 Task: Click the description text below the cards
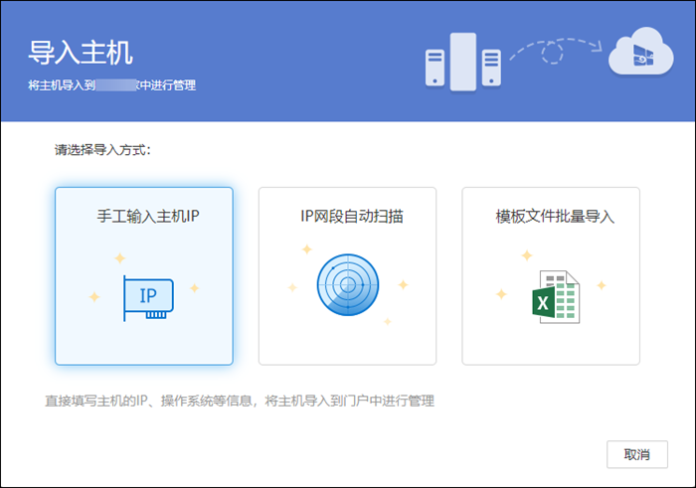pos(239,402)
